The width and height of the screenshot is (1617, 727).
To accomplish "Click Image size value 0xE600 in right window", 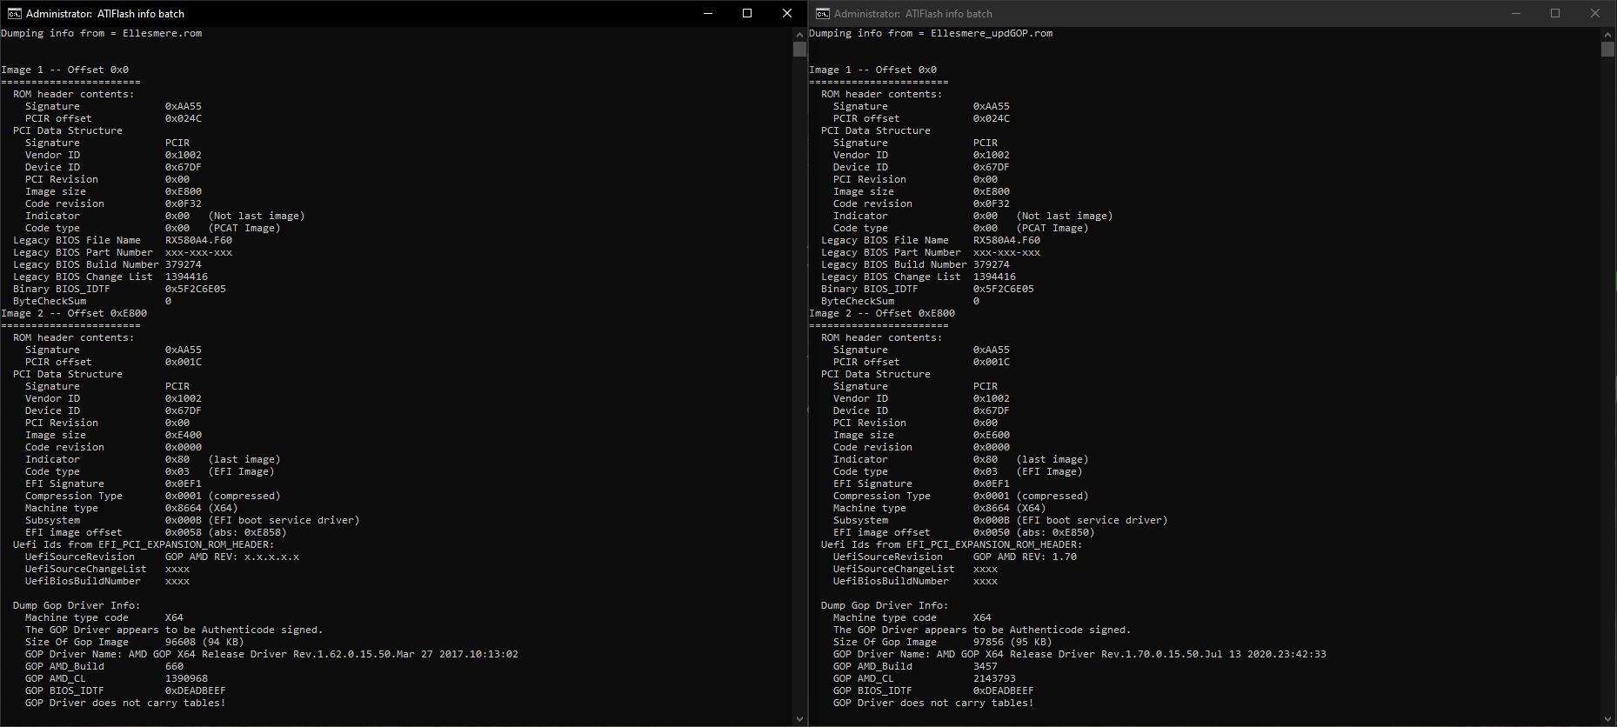I will coord(992,435).
